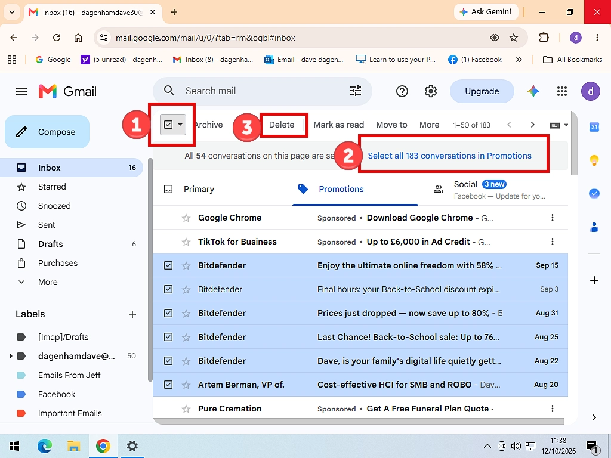Open Sent folder
Image resolution: width=611 pixels, height=458 pixels.
tap(72, 225)
